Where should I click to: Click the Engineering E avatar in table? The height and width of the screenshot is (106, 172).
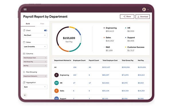pos(56,75)
